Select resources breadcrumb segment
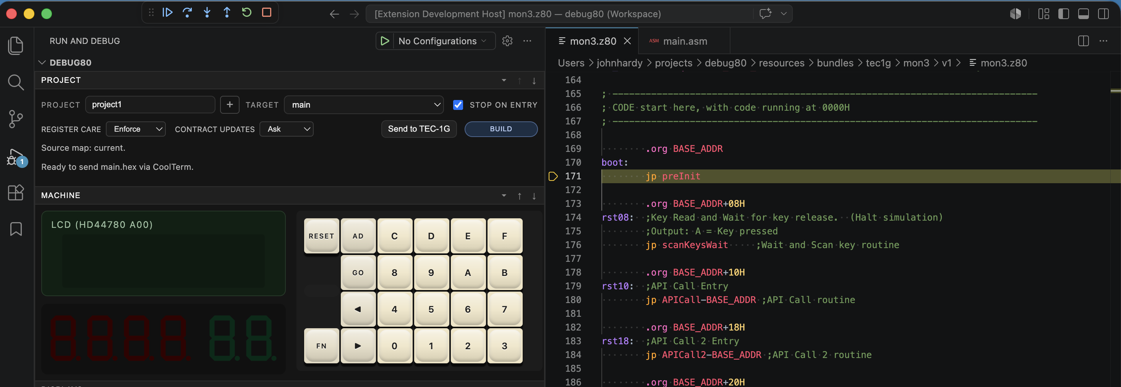 coord(782,63)
